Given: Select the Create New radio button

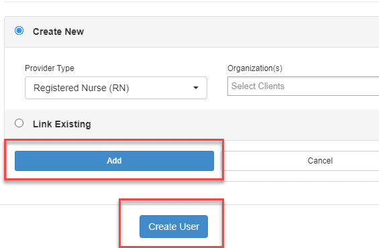Looking at the screenshot, I should pyautogui.click(x=19, y=31).
